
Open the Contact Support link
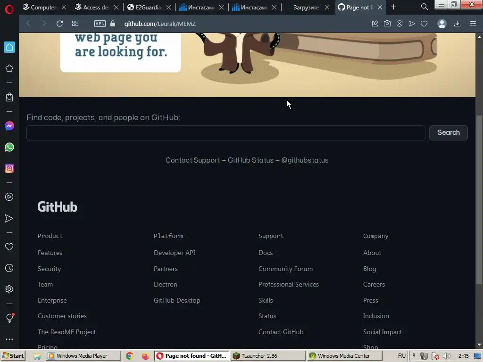193,160
